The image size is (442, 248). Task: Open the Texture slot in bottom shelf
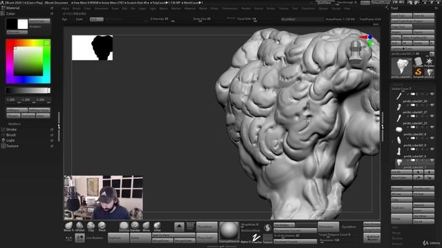pyautogui.click(x=267, y=238)
